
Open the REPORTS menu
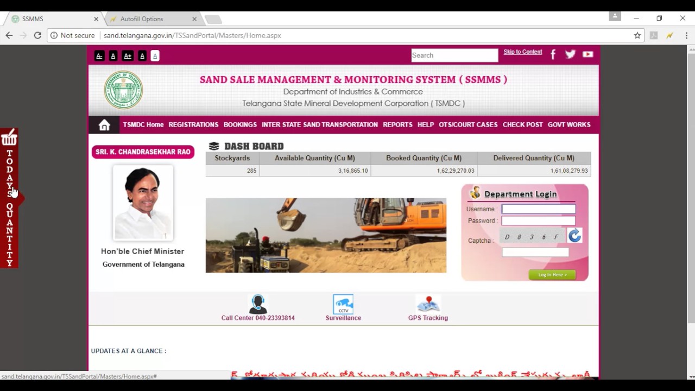click(x=397, y=125)
